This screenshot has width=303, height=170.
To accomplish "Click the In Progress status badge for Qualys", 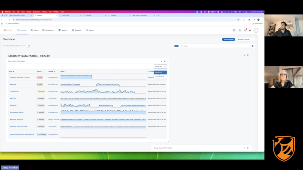I will (x=42, y=134).
